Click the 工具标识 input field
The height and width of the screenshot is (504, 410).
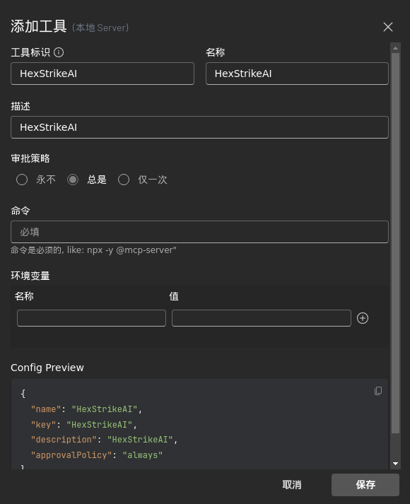pyautogui.click(x=102, y=74)
